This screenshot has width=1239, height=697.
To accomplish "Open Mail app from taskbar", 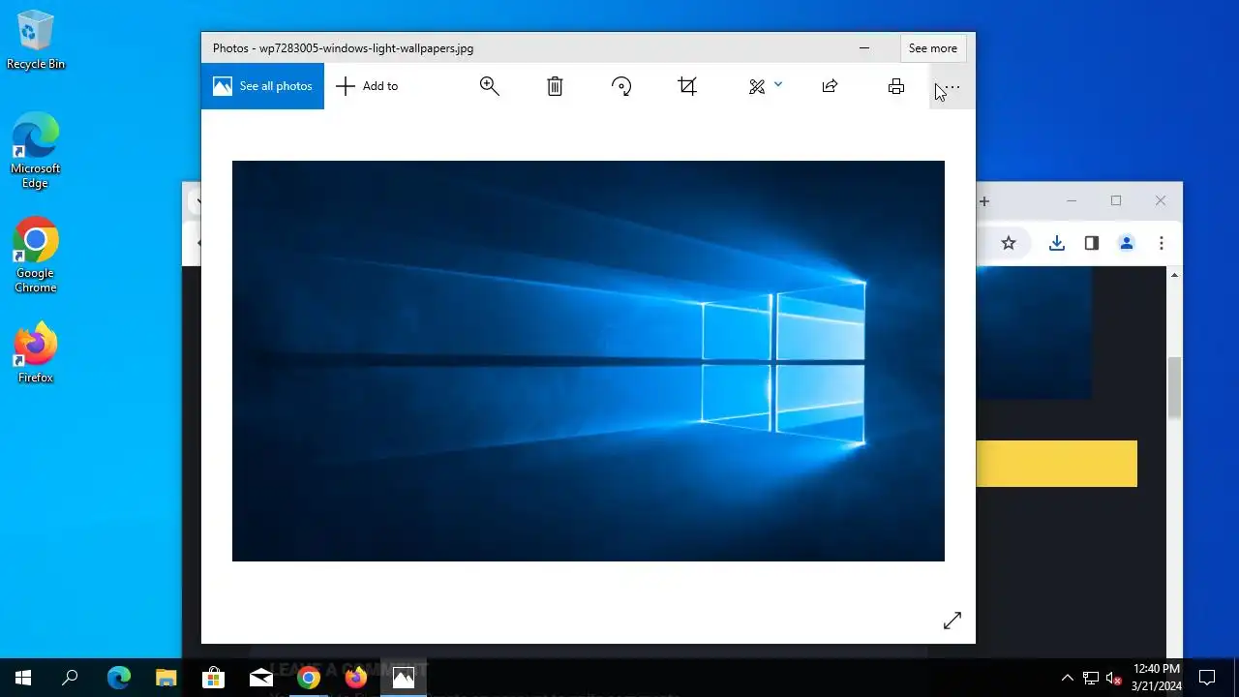I will (x=261, y=678).
